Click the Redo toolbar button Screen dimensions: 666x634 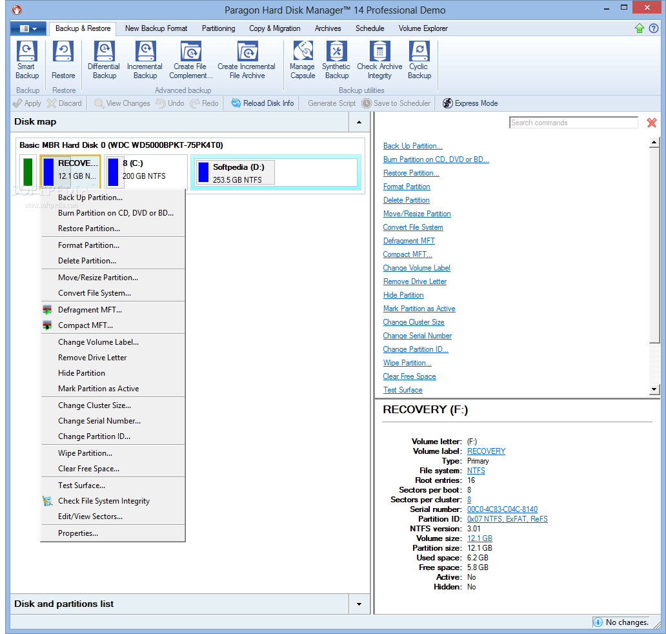point(204,103)
